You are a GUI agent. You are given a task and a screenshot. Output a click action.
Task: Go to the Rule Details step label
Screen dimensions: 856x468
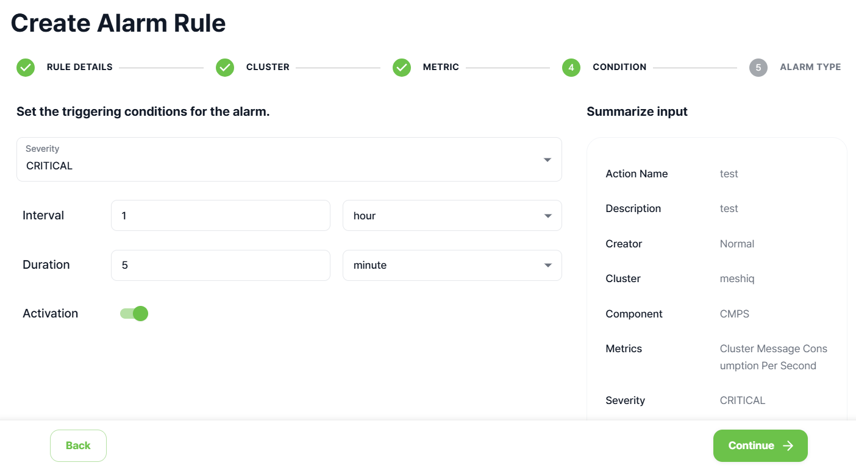(80, 68)
